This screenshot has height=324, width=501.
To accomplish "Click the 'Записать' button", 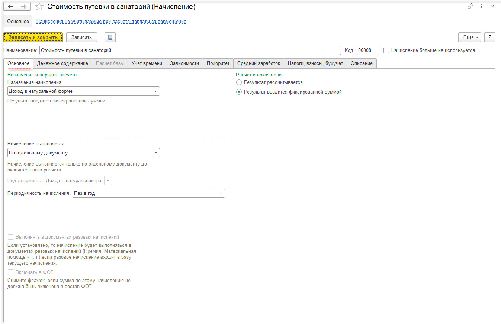I will pyautogui.click(x=81, y=37).
